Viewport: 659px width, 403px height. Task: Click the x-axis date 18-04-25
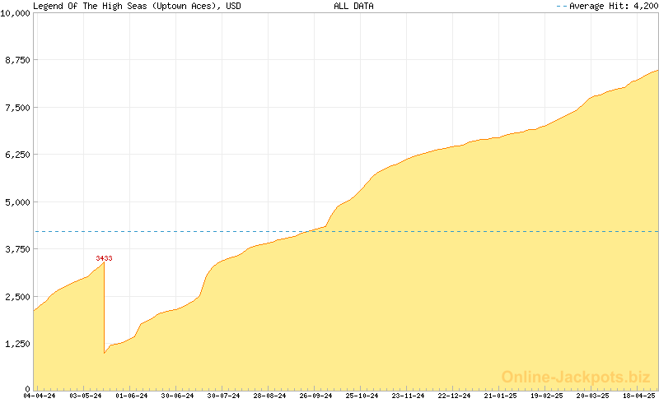pyautogui.click(x=639, y=396)
